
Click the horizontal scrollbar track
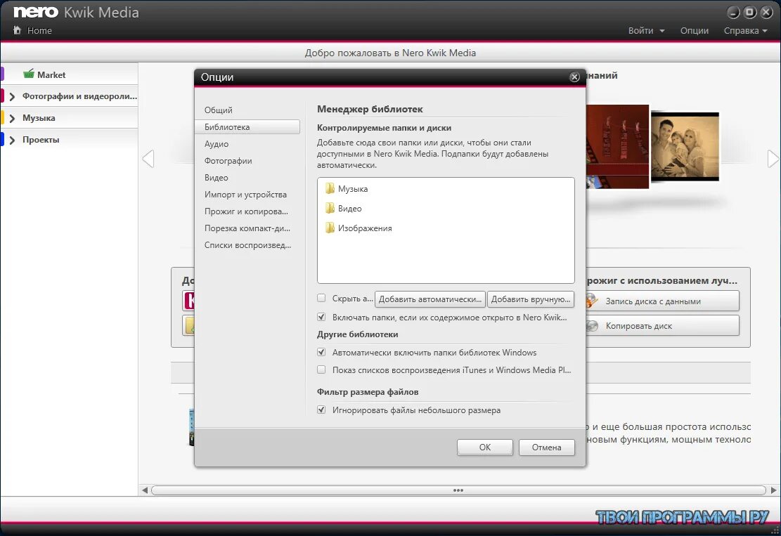tap(458, 490)
